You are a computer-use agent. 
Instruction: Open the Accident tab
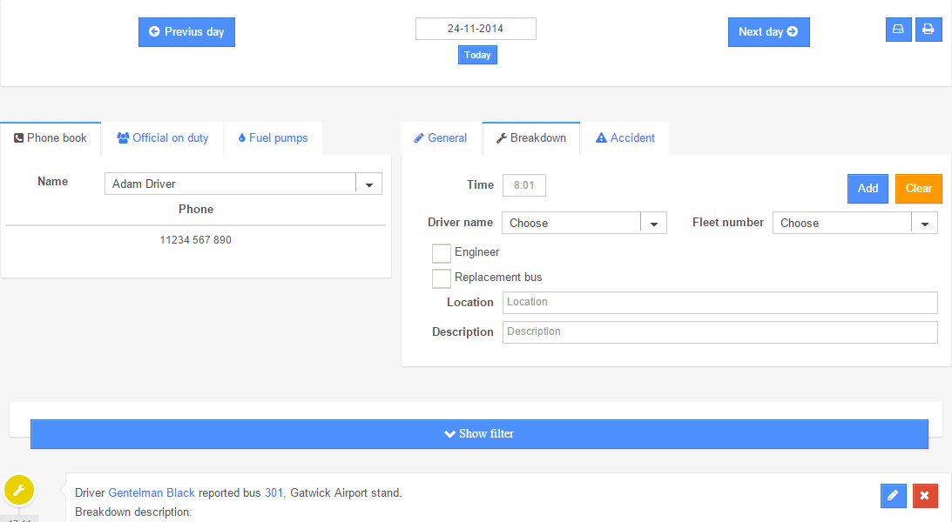625,138
